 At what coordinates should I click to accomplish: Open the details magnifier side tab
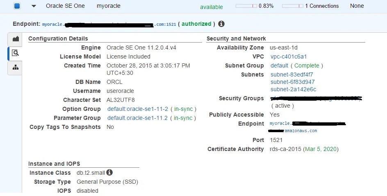(15, 53)
